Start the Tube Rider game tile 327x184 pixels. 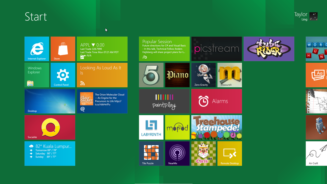tap(269, 49)
